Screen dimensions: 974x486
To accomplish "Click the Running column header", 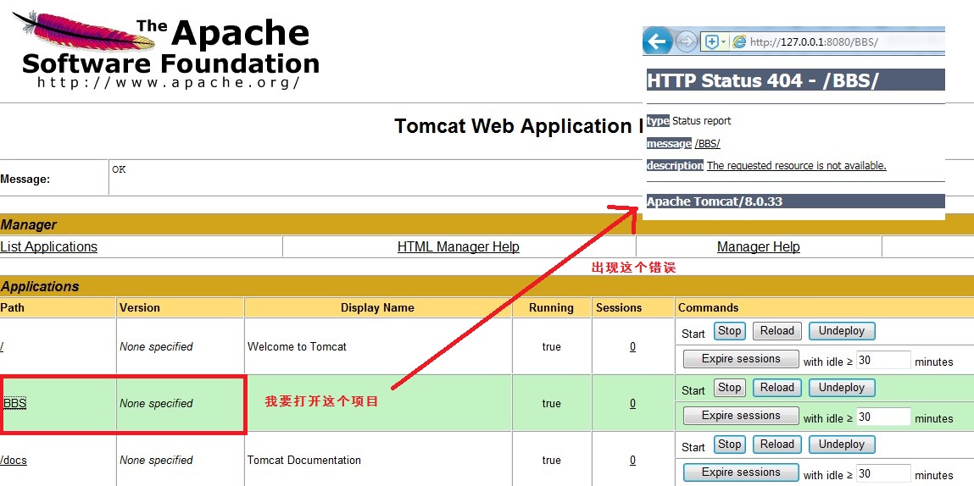I will [x=551, y=307].
